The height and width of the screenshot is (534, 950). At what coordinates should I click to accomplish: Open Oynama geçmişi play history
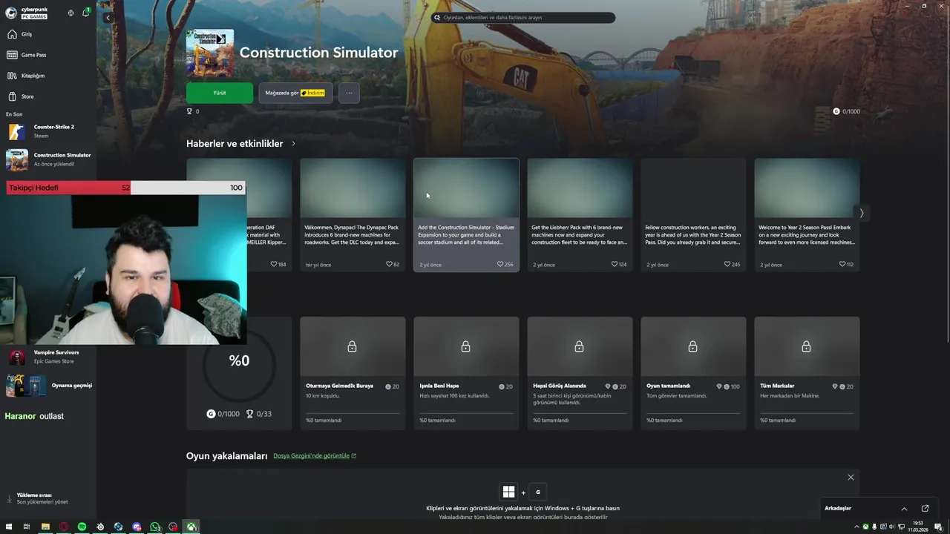pos(47,386)
